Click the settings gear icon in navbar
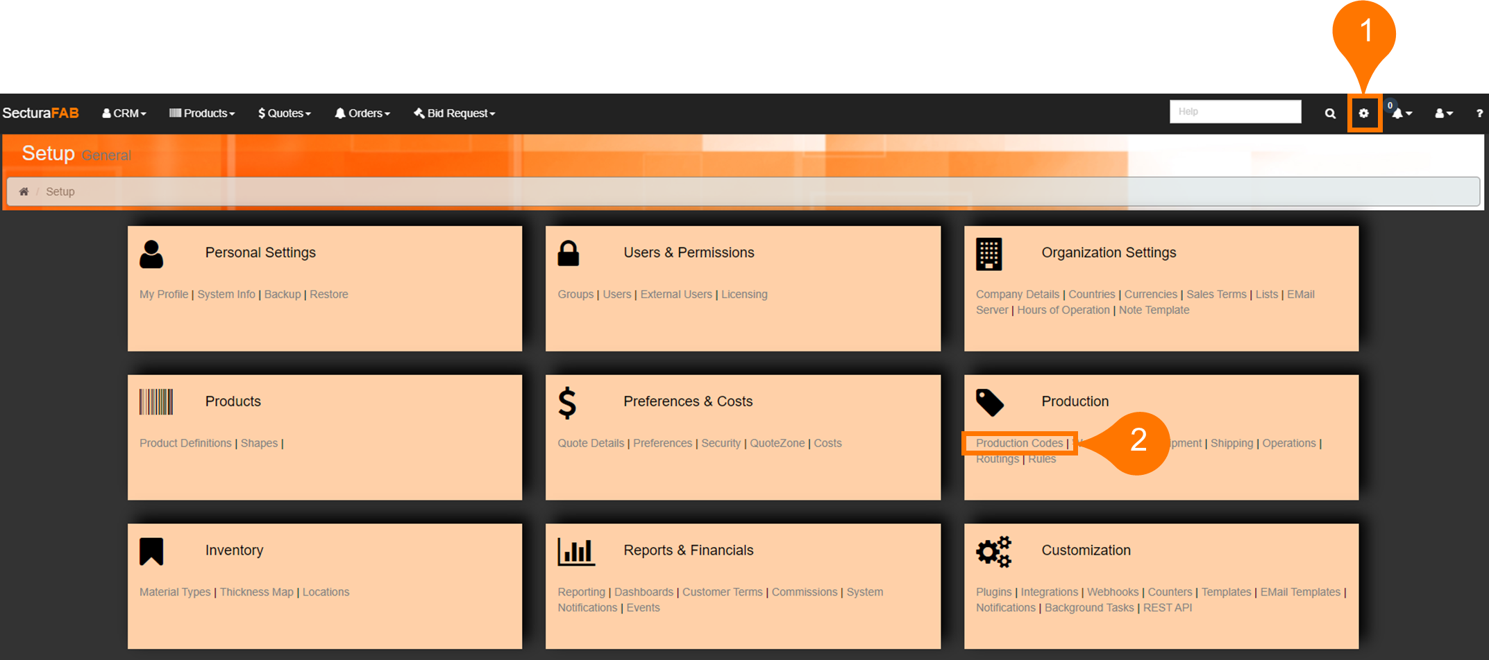 (1363, 113)
